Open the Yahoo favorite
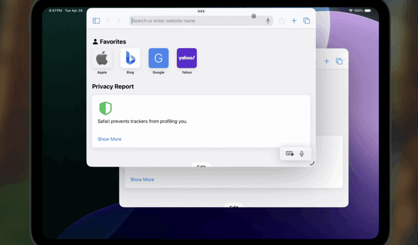Viewport: 418px width, 245px height. pos(187,58)
